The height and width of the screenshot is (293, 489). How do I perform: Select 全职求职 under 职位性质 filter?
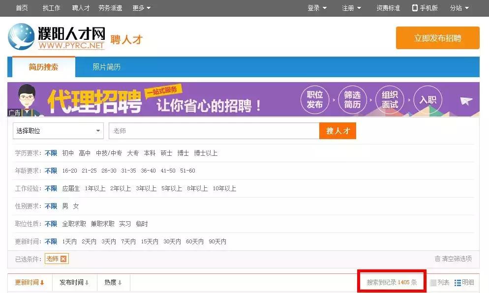click(74, 224)
